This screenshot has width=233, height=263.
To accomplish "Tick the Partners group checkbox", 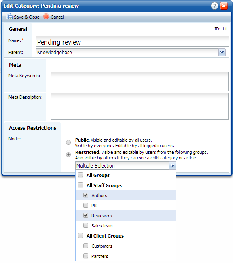I will [x=86, y=256].
